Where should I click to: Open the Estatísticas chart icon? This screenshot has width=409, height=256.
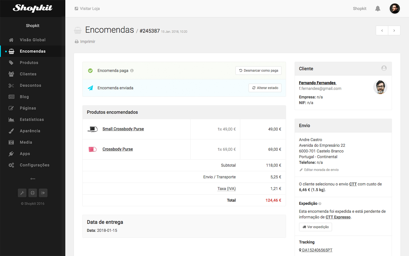point(11,119)
